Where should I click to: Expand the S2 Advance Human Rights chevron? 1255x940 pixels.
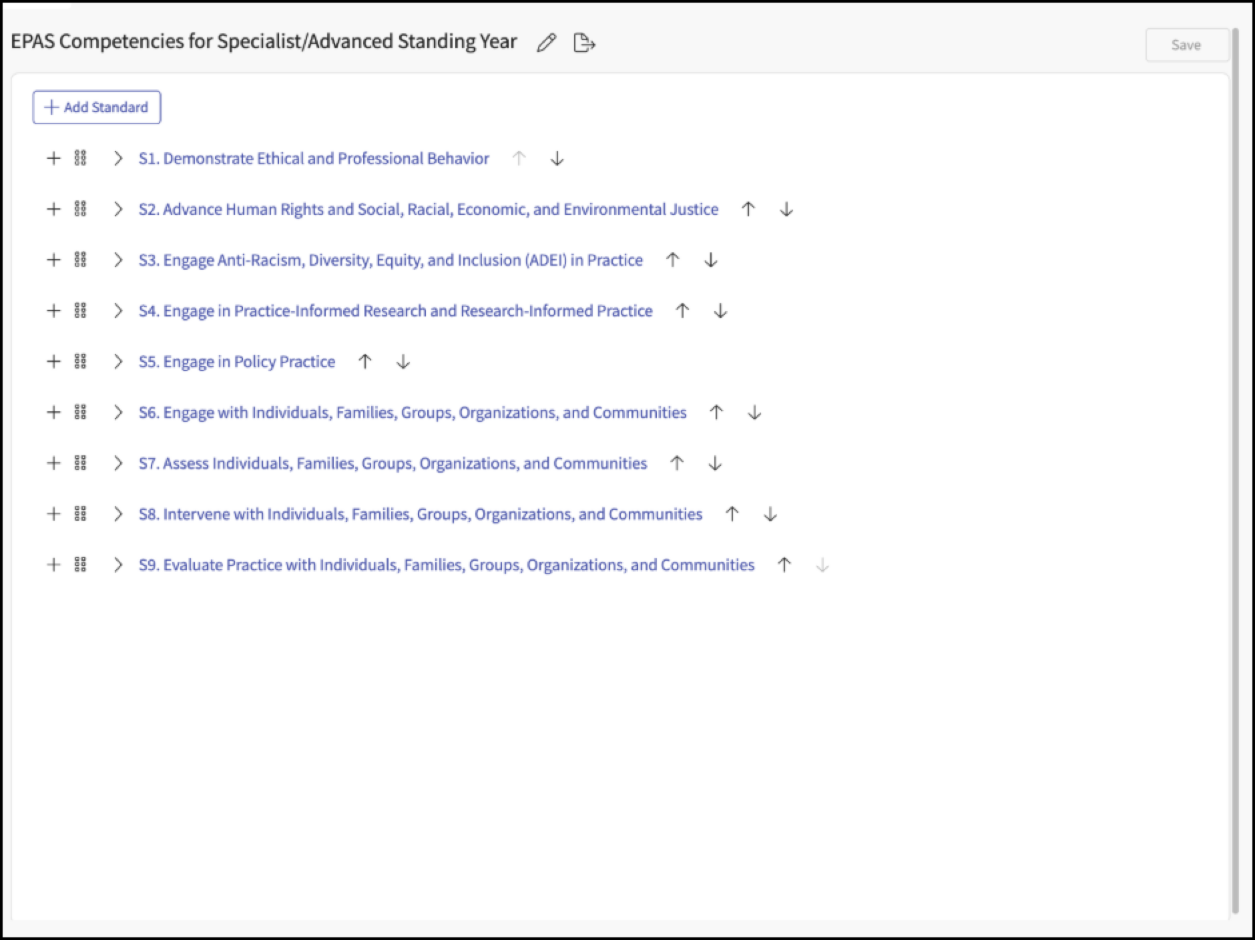tap(118, 209)
